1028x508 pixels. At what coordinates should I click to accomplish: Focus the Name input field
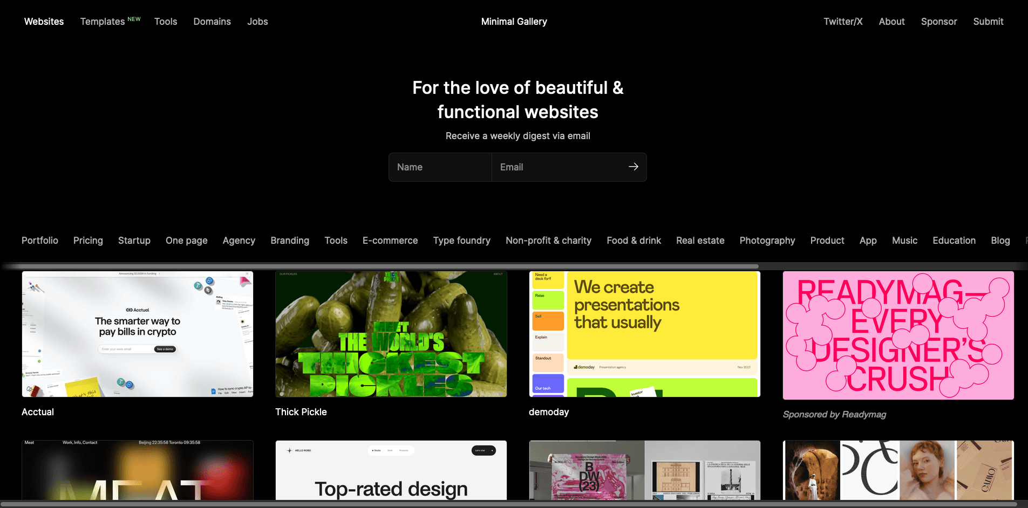tap(440, 167)
